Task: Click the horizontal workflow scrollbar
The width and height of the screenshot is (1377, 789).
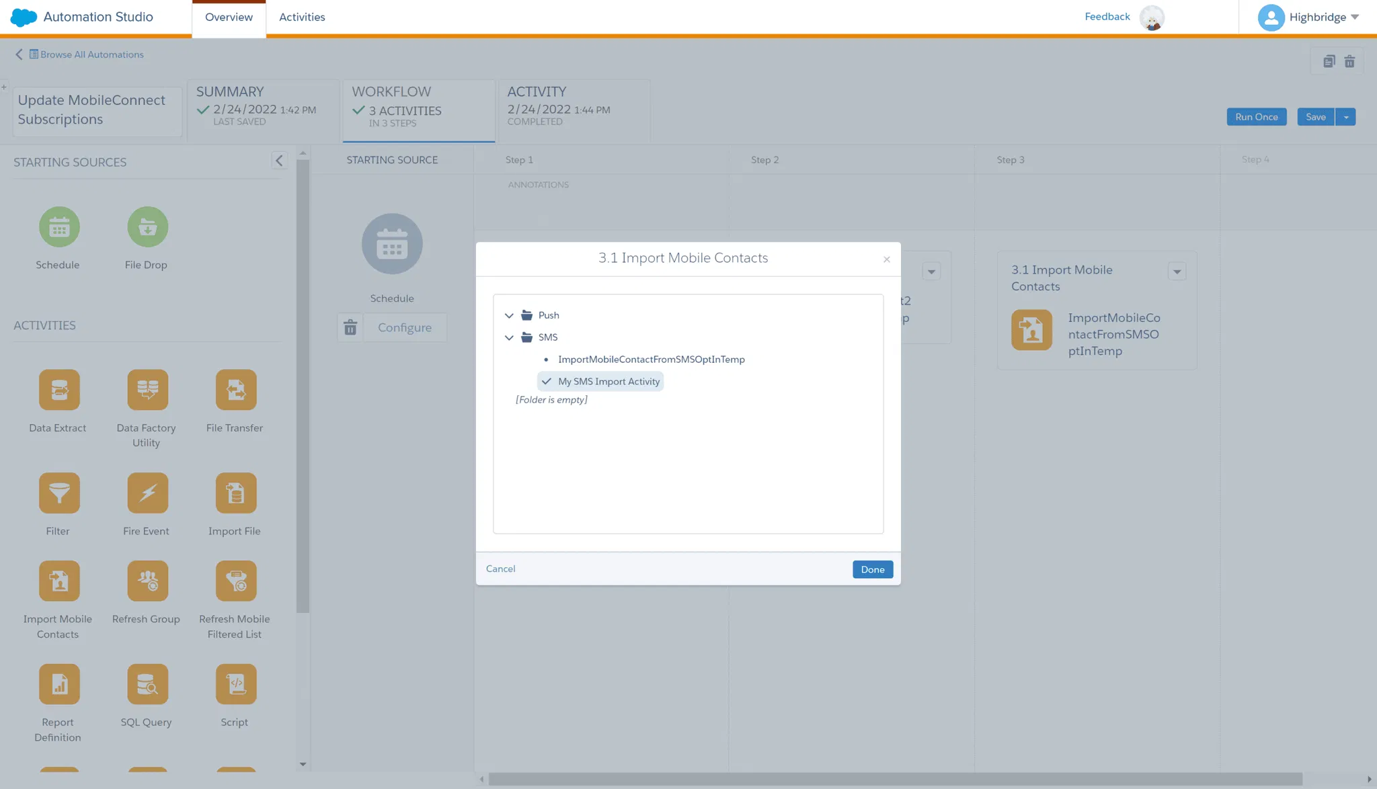Action: [894, 779]
